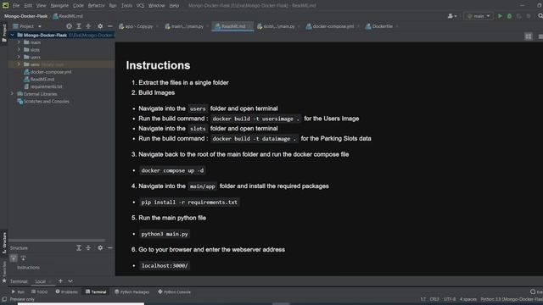The width and height of the screenshot is (543, 305).
Task: Expand the main folder
Action: 19,42
